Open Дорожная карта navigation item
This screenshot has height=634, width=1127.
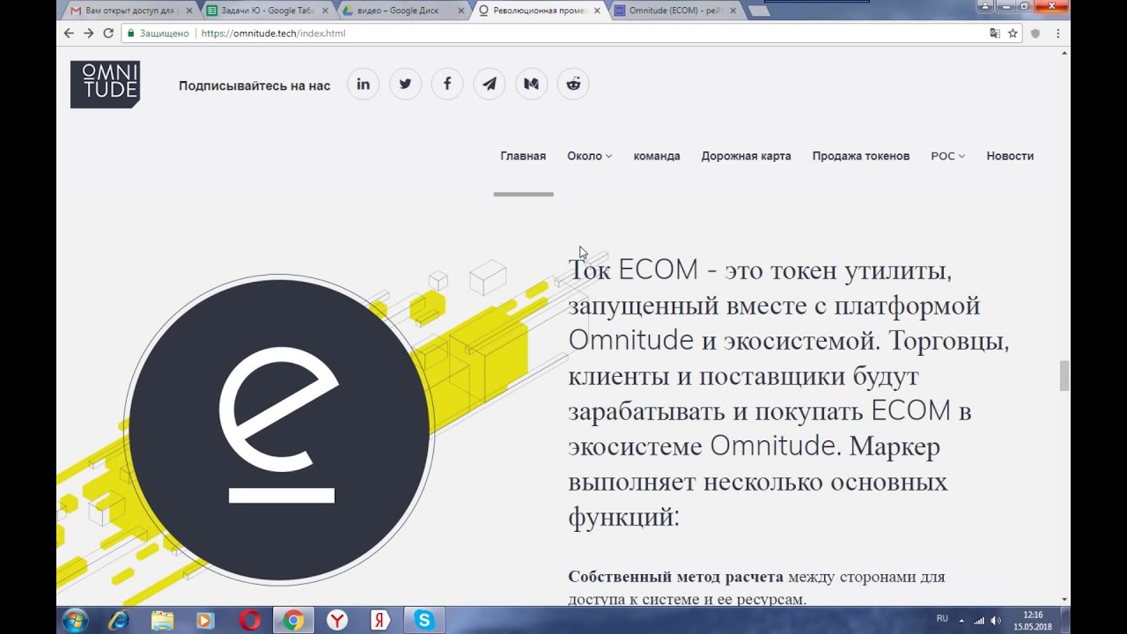pyautogui.click(x=746, y=156)
